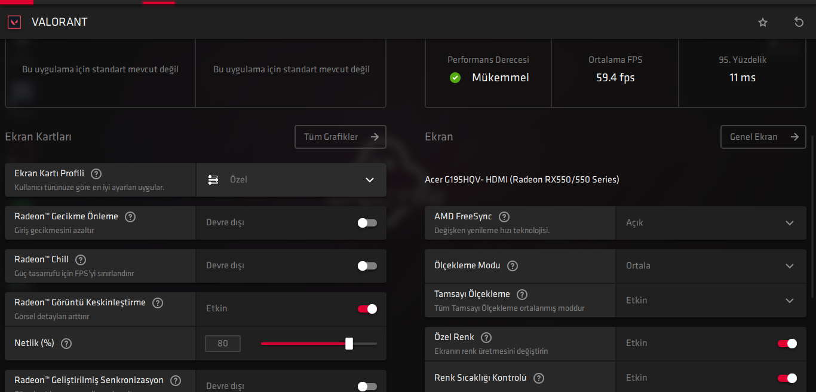
Task: Open help for Ölçekleme Modu
Action: 513,266
